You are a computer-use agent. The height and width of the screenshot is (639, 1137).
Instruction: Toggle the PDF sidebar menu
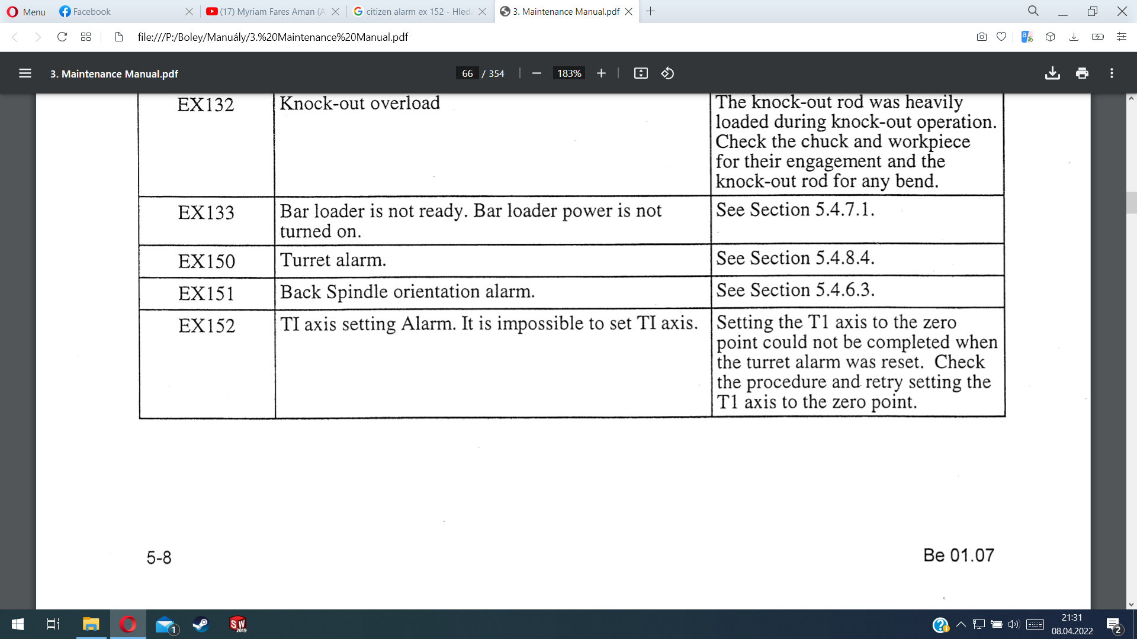[x=25, y=73]
